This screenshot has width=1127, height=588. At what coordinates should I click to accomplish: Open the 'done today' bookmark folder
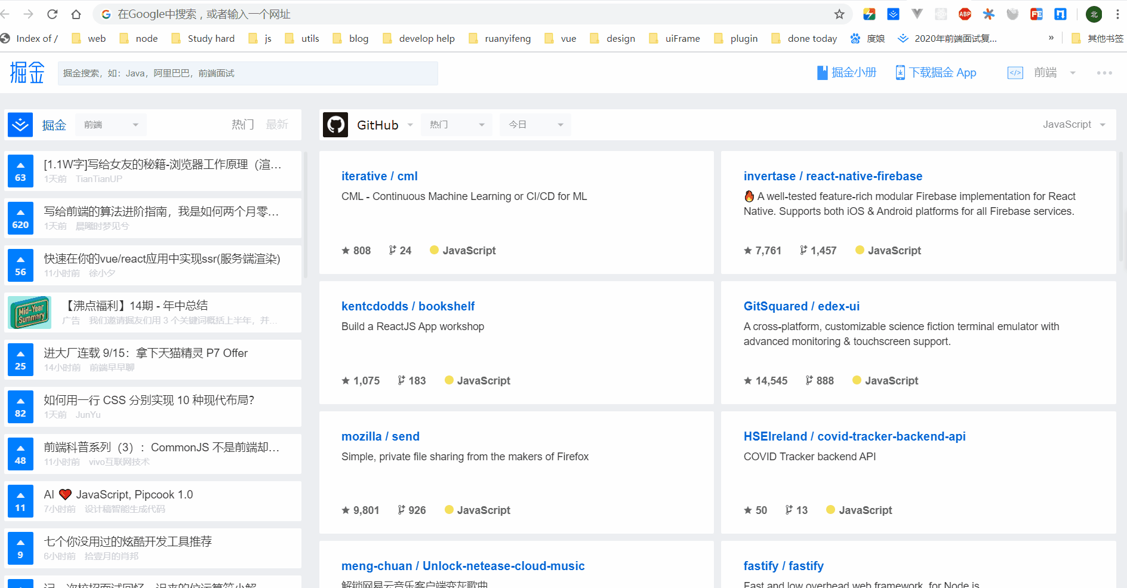pyautogui.click(x=804, y=38)
